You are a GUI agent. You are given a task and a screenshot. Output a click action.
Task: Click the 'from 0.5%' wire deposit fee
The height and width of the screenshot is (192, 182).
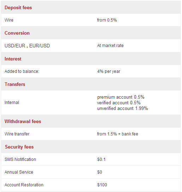click(x=107, y=20)
